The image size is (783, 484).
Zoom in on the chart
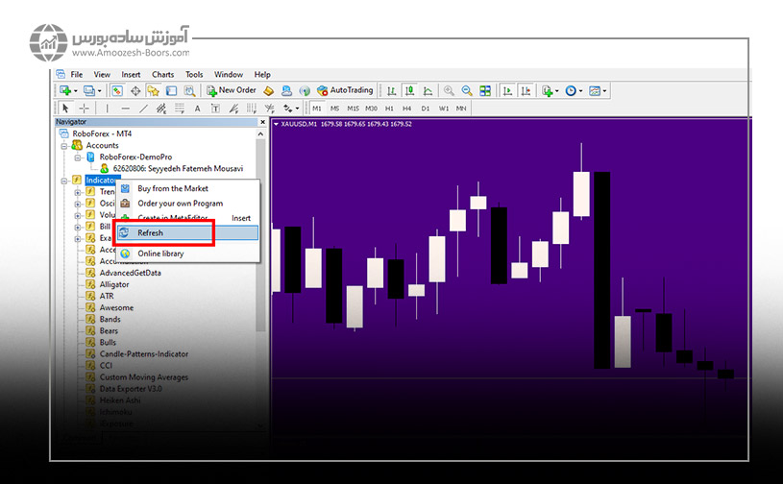click(449, 90)
